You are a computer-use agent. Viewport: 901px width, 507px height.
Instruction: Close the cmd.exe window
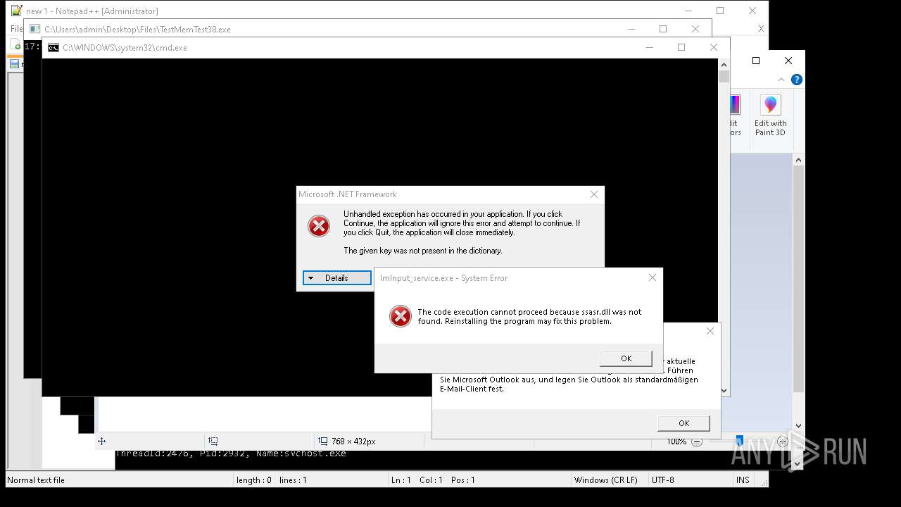[714, 47]
